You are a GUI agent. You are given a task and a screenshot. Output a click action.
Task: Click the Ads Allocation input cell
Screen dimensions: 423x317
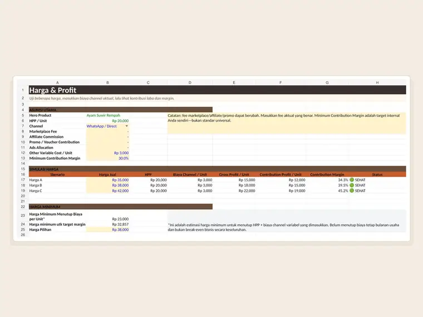[x=107, y=147]
